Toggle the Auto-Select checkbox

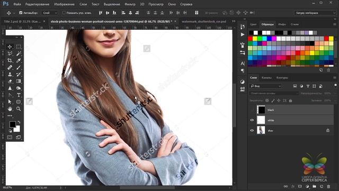coord(21,13)
